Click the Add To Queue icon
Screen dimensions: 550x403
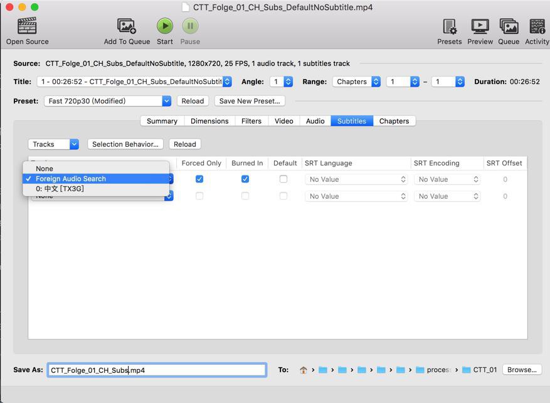[127, 26]
